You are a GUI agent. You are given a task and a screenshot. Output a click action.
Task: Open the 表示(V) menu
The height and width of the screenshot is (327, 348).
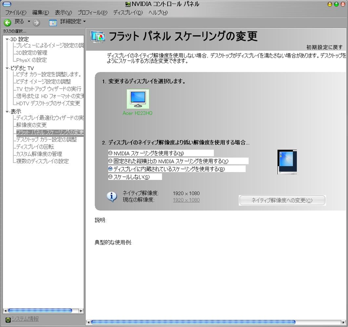coord(64,13)
